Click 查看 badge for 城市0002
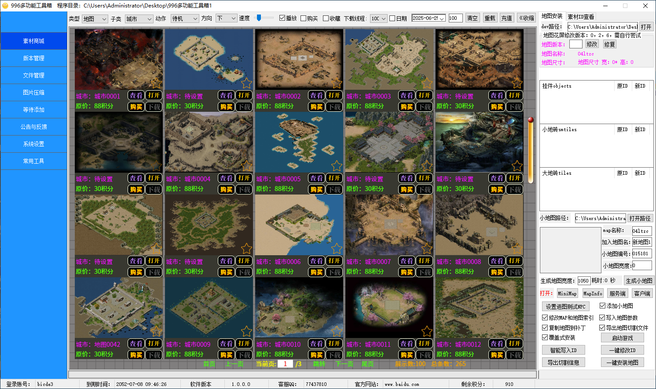656x389 pixels. click(x=317, y=95)
